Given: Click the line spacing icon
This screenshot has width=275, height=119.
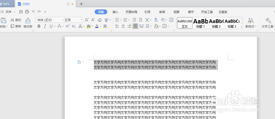Looking at the screenshot, I should (147, 26).
